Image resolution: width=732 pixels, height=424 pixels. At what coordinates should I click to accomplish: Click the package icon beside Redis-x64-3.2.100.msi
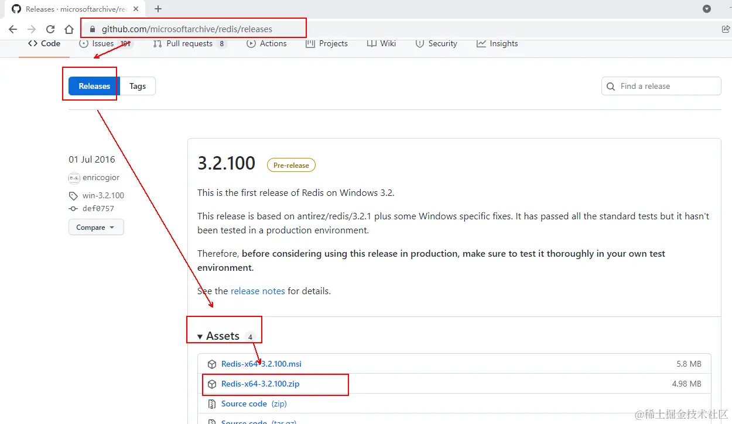click(212, 364)
